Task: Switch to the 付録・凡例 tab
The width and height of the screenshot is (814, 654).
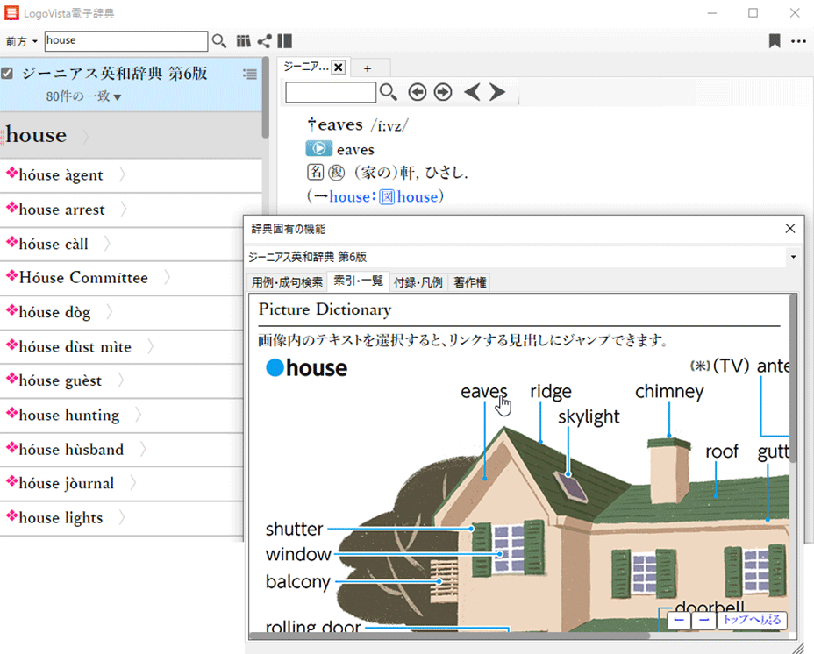Action: click(418, 282)
